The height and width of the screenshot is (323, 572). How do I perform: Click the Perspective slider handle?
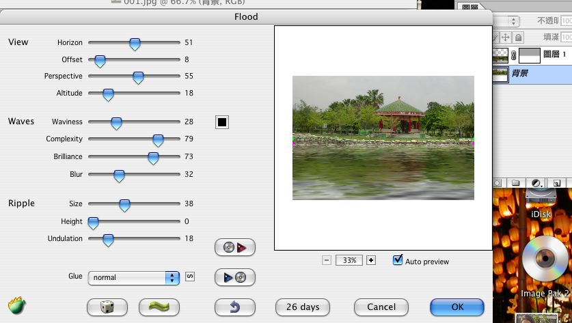pos(138,78)
